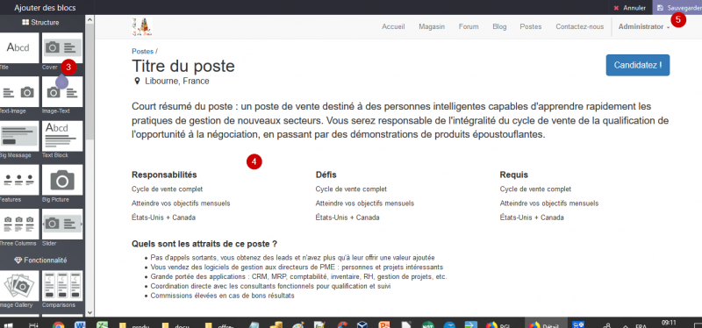Choose the Big Message block
702x328 pixels.
pos(18,136)
